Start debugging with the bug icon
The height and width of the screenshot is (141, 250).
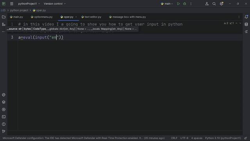185,4
